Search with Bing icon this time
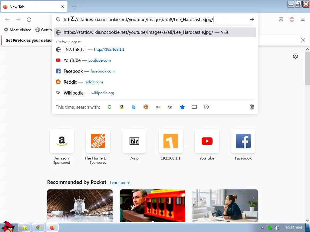 (x=134, y=107)
